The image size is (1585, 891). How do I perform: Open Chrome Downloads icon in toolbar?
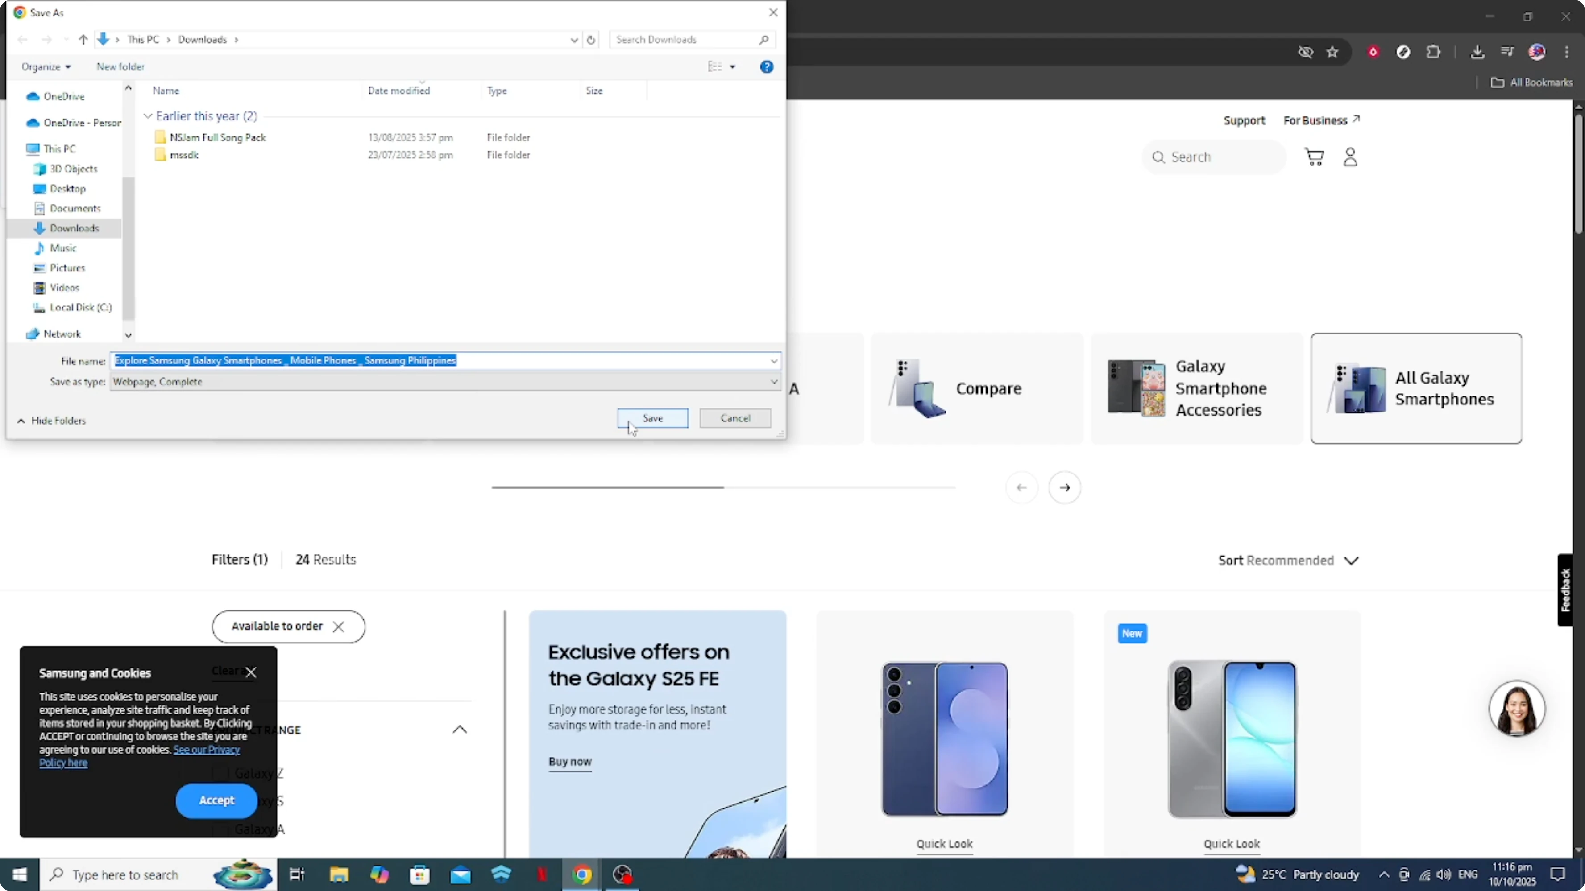(x=1477, y=52)
